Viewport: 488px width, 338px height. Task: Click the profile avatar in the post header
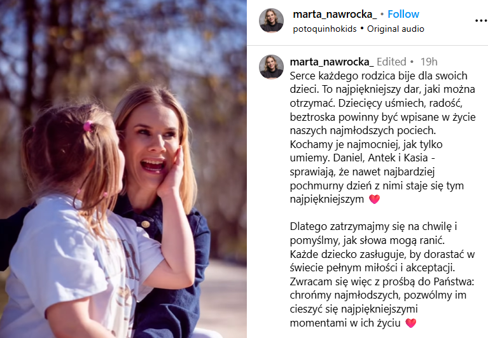pyautogui.click(x=272, y=20)
